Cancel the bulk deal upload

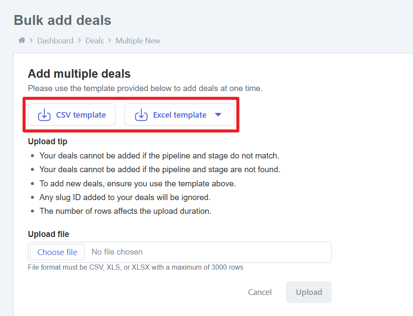[260, 292]
